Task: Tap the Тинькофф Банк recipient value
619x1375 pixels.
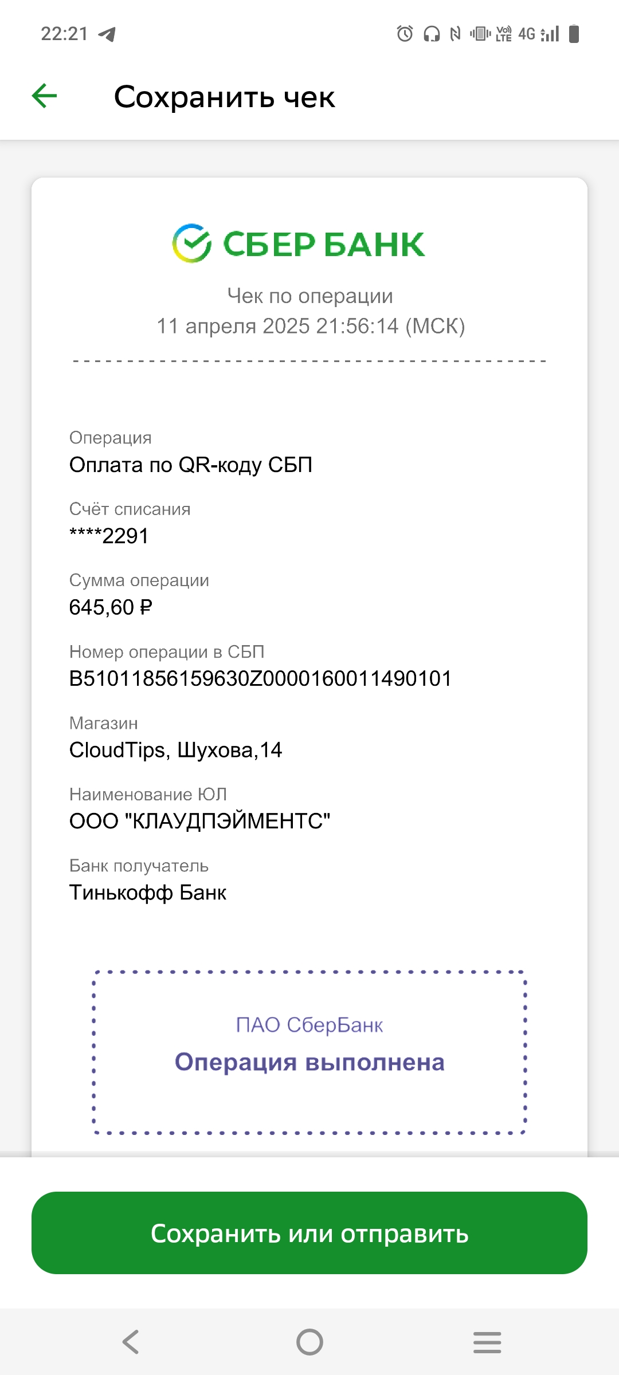Action: 148,893
